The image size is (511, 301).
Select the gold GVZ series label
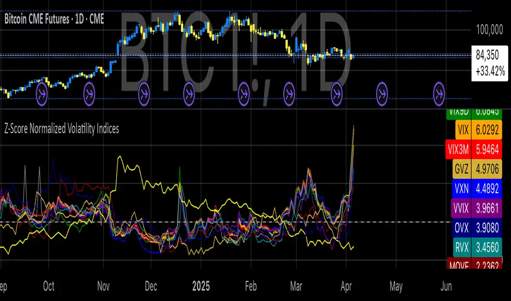pyautogui.click(x=462, y=169)
